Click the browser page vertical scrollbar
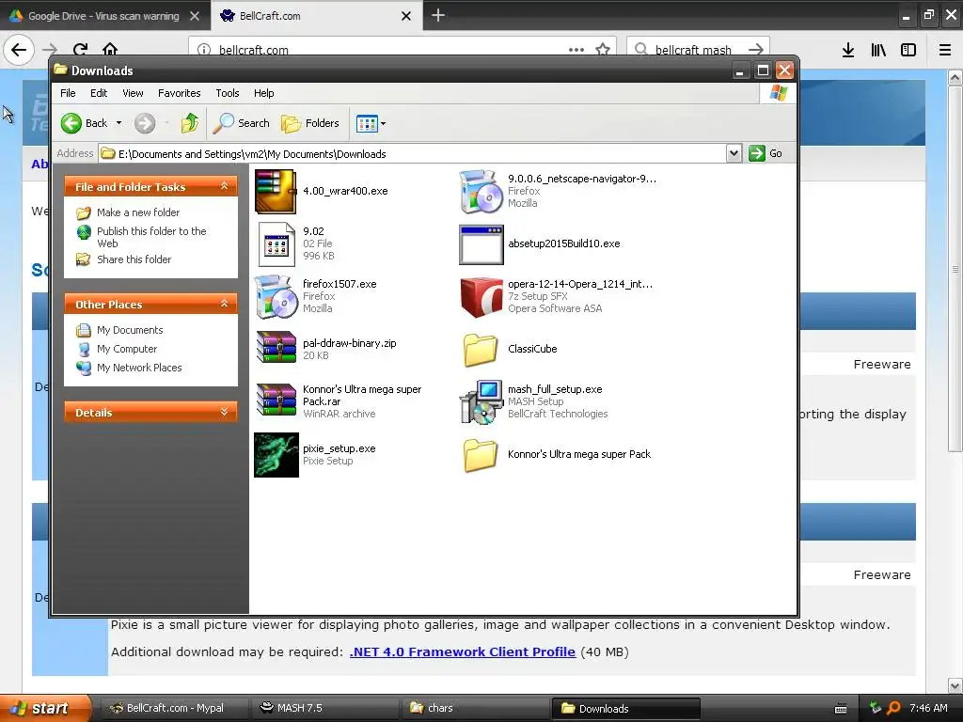This screenshot has height=722, width=963. point(955,268)
